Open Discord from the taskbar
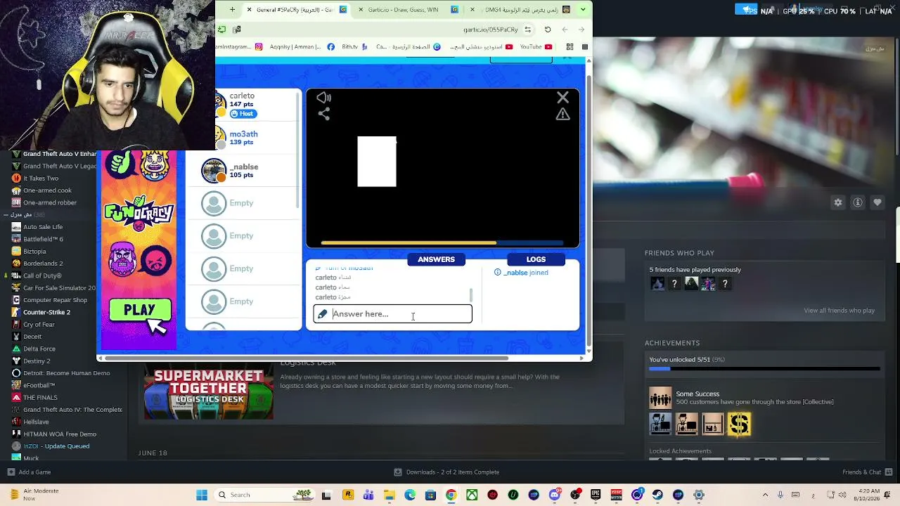This screenshot has width=900, height=506. (555, 495)
